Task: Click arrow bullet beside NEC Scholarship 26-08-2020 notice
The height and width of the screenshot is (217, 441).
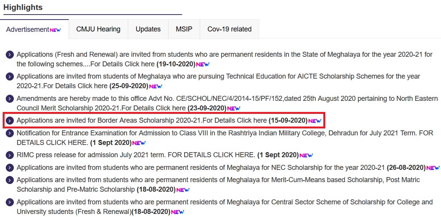Action: click(x=10, y=168)
